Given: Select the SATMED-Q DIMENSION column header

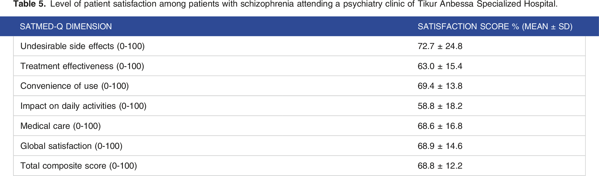Looking at the screenshot, I should click(66, 26).
